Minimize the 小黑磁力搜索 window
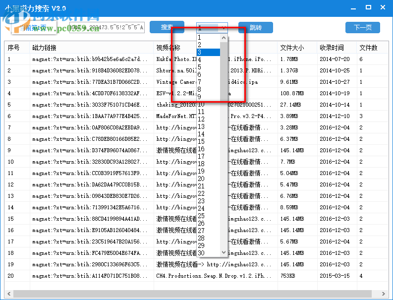393x300 pixels. coord(353,7)
